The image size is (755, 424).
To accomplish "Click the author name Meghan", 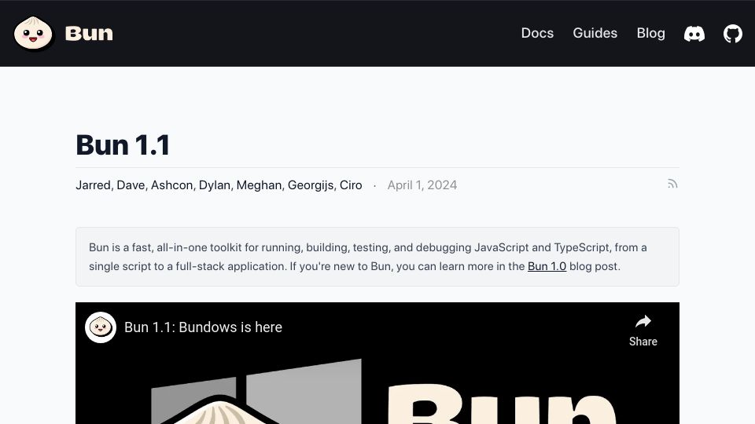I will 259,185.
